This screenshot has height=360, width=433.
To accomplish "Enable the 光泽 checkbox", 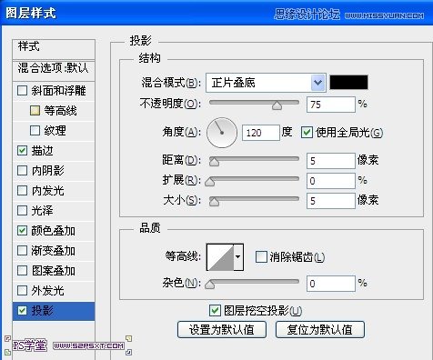I will click(22, 210).
